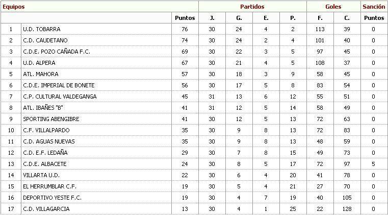Screen dimensions: 388x215
Task: Click the "J." column header
Action: point(212,18)
